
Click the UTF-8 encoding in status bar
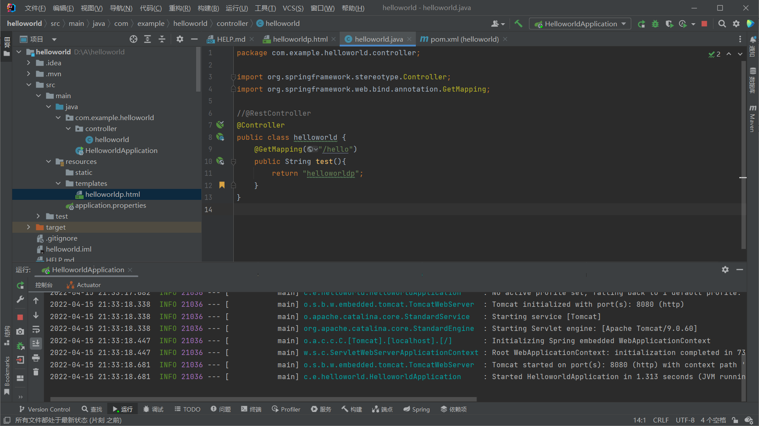pos(685,420)
